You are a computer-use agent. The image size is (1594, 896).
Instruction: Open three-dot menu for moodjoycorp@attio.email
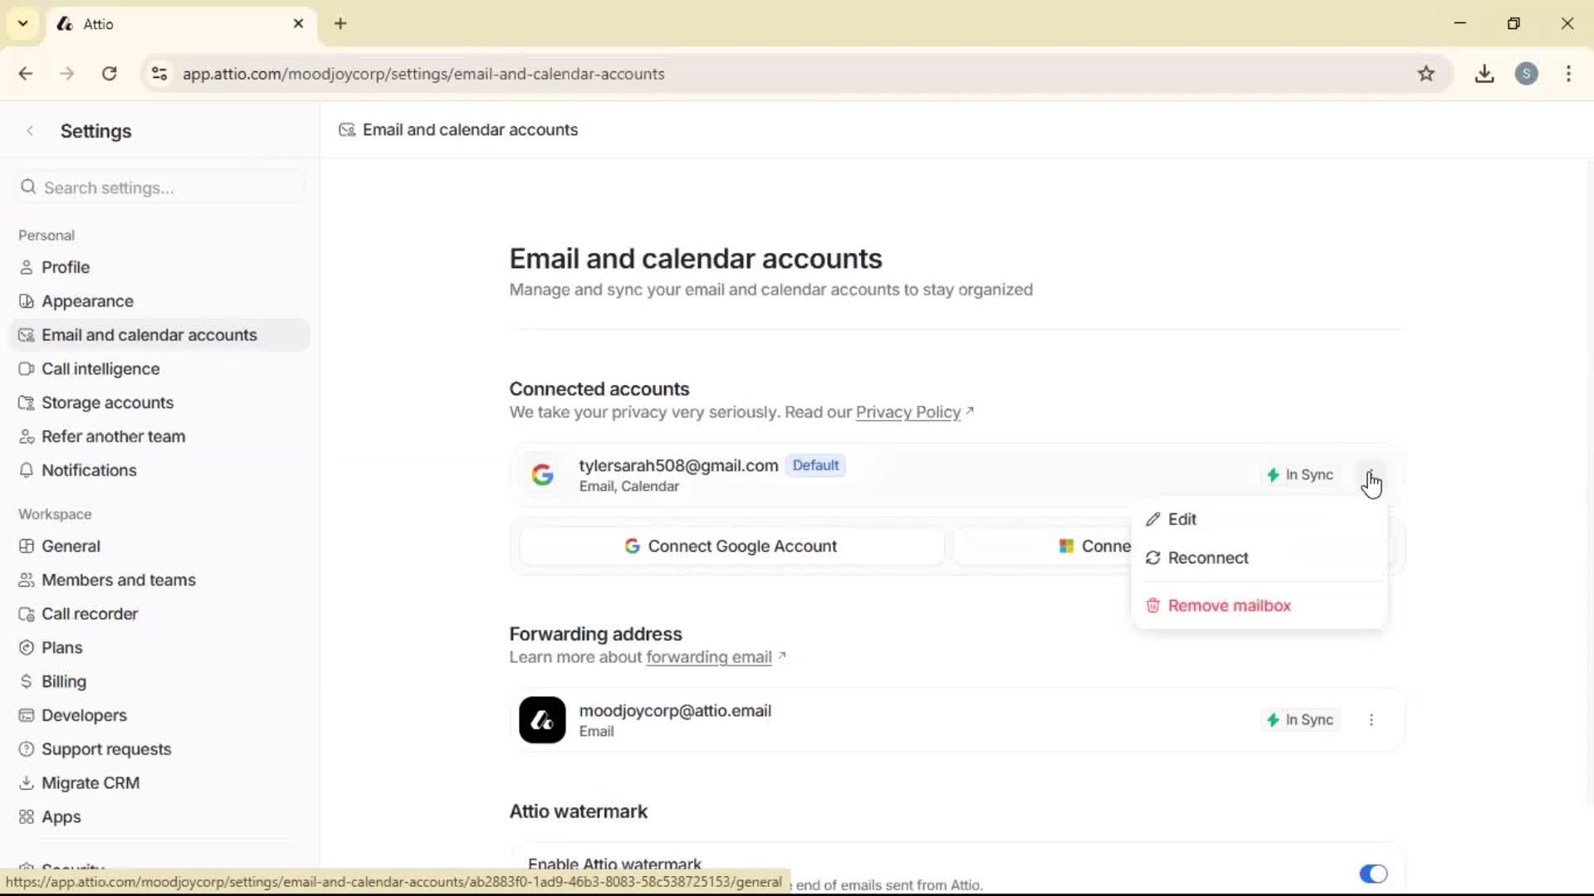coord(1372,720)
